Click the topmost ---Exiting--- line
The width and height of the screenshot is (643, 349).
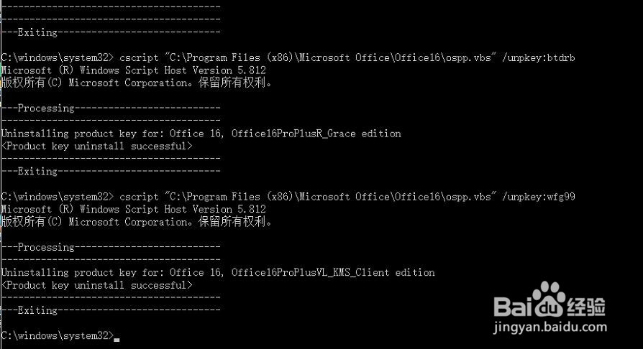coord(111,32)
